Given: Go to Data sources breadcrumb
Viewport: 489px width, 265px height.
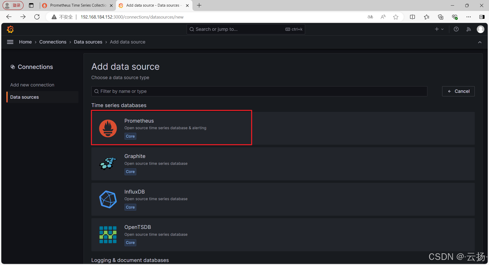Looking at the screenshot, I should (x=88, y=42).
